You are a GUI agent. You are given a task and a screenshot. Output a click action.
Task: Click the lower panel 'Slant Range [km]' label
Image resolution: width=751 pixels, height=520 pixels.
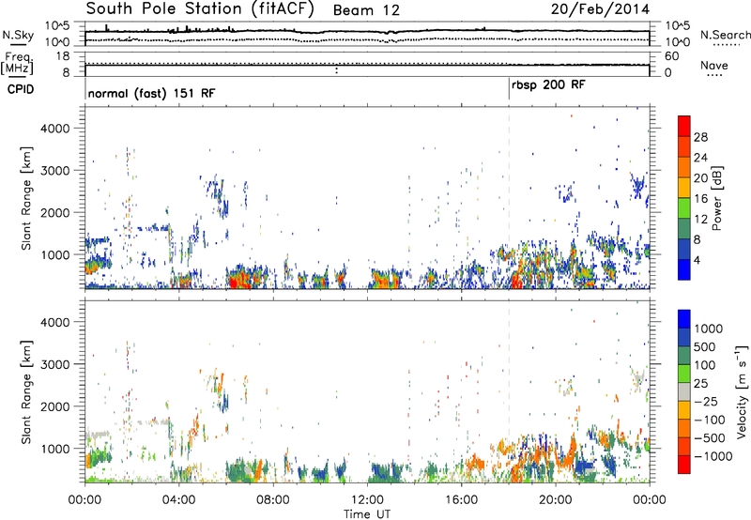[x=26, y=391]
